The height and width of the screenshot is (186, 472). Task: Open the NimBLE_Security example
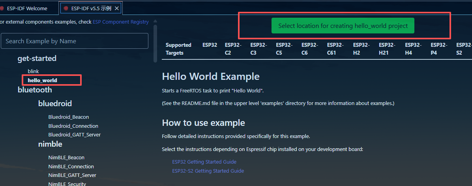tap(67, 184)
